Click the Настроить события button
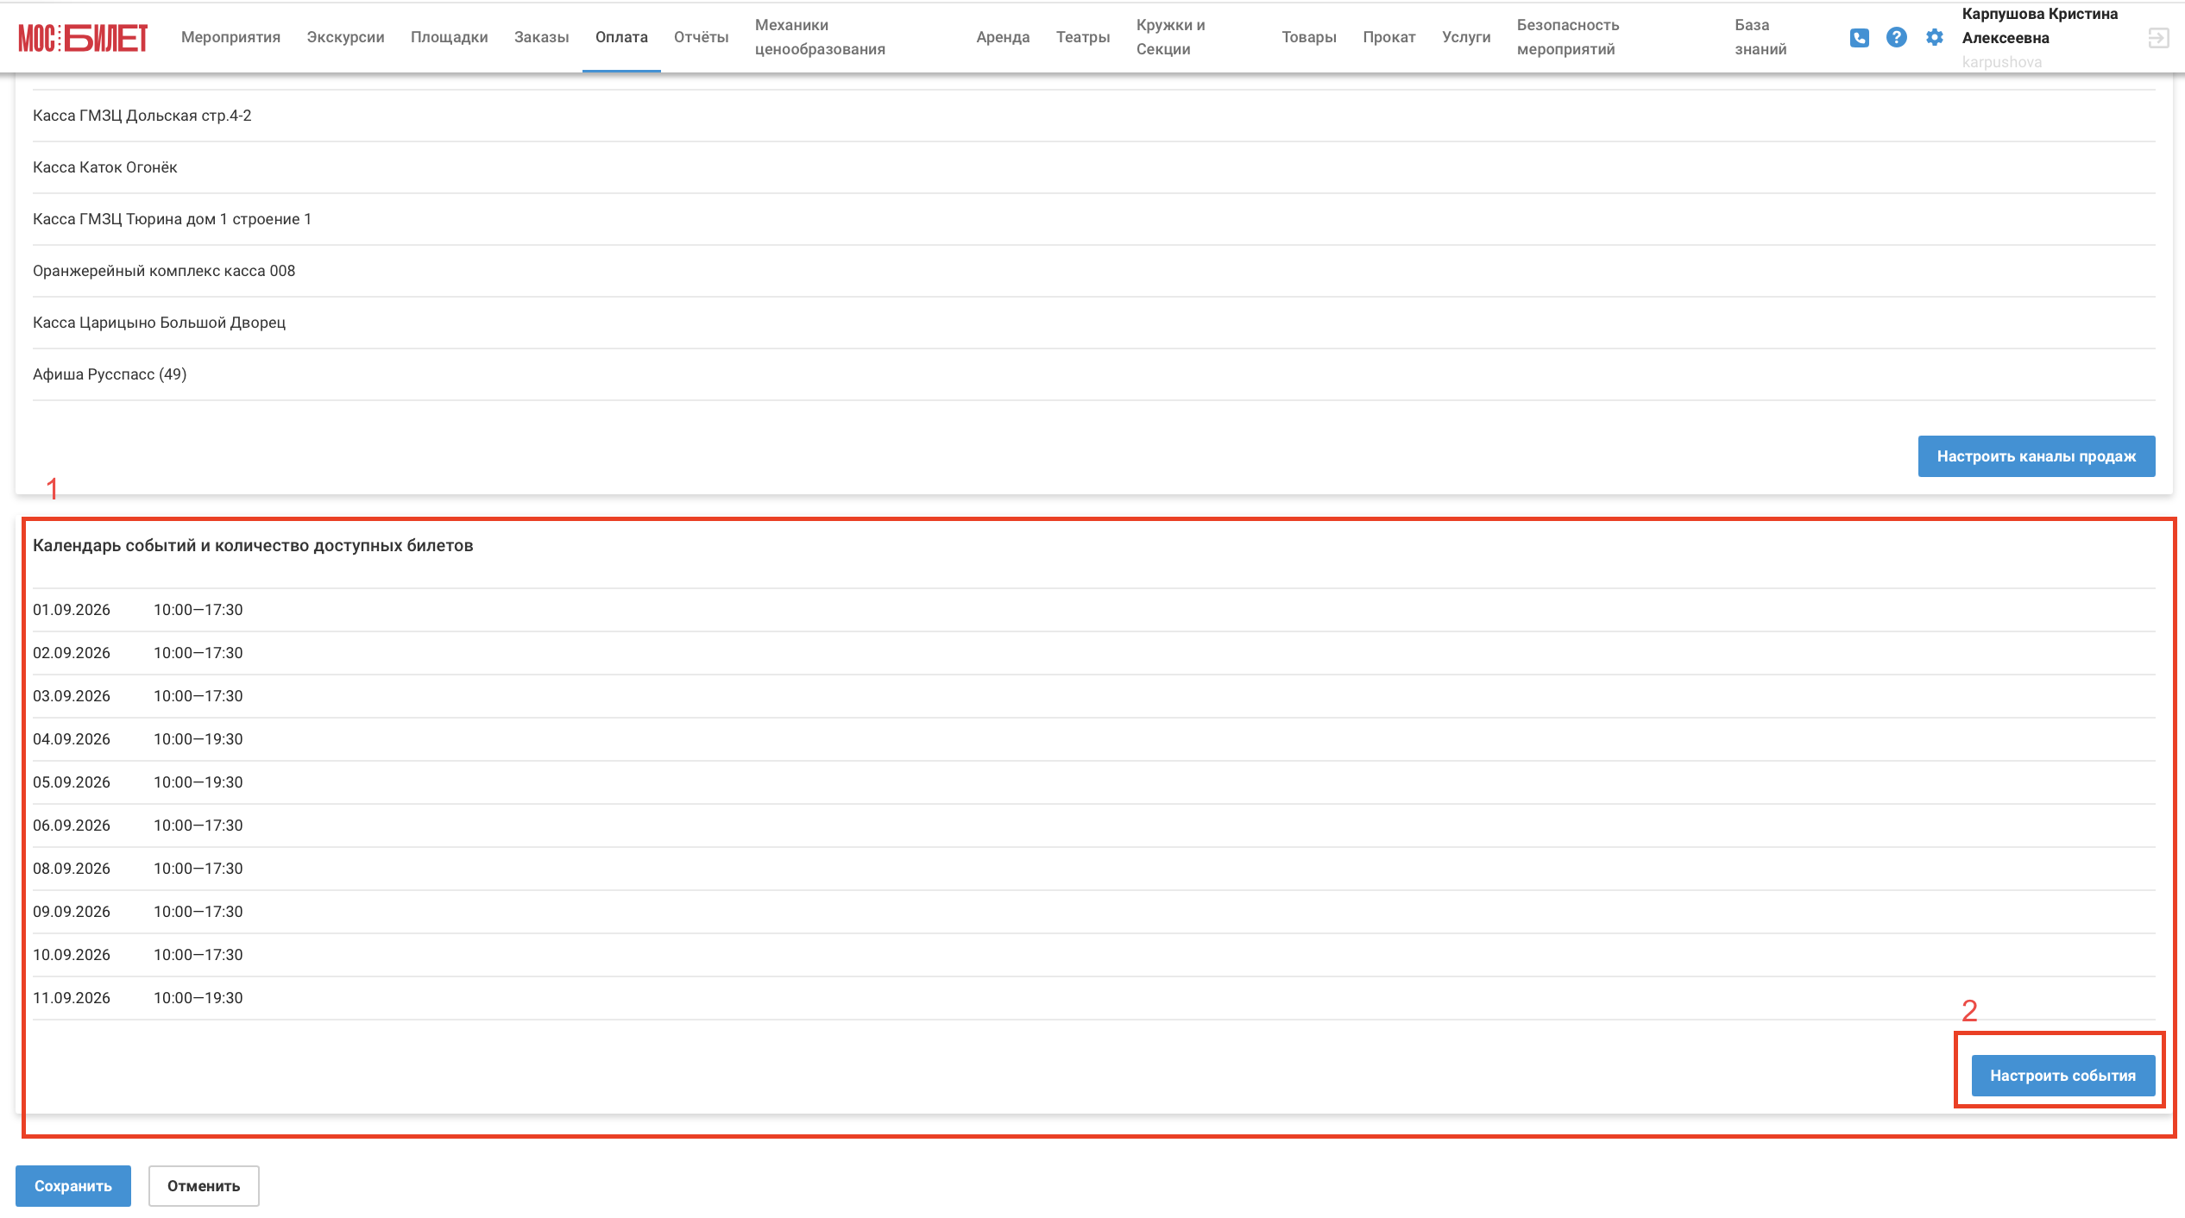This screenshot has width=2185, height=1218. pyautogui.click(x=2062, y=1076)
